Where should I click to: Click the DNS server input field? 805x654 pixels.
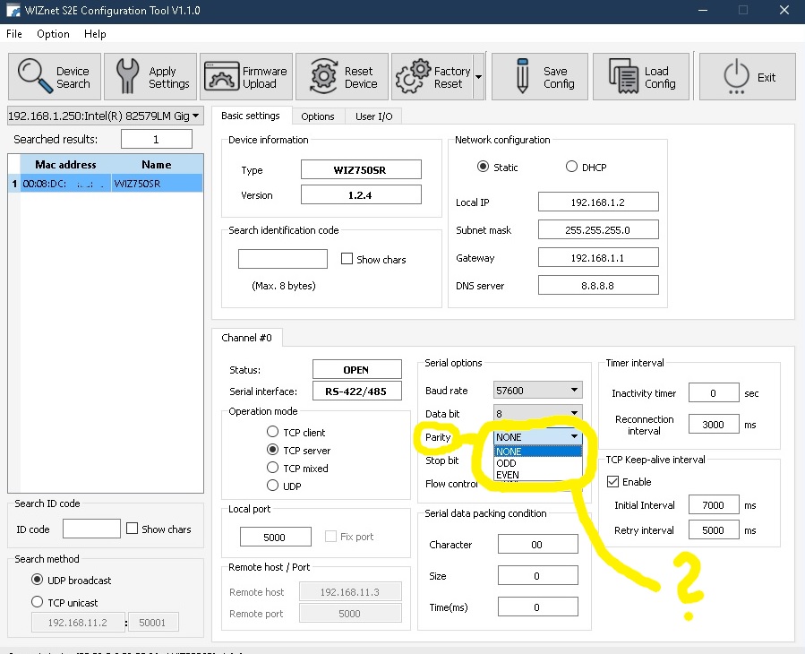598,285
